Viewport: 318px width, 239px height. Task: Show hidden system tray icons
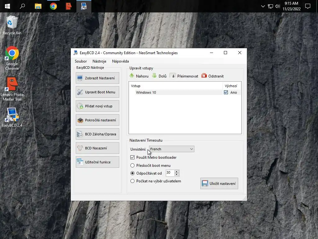coord(263,6)
